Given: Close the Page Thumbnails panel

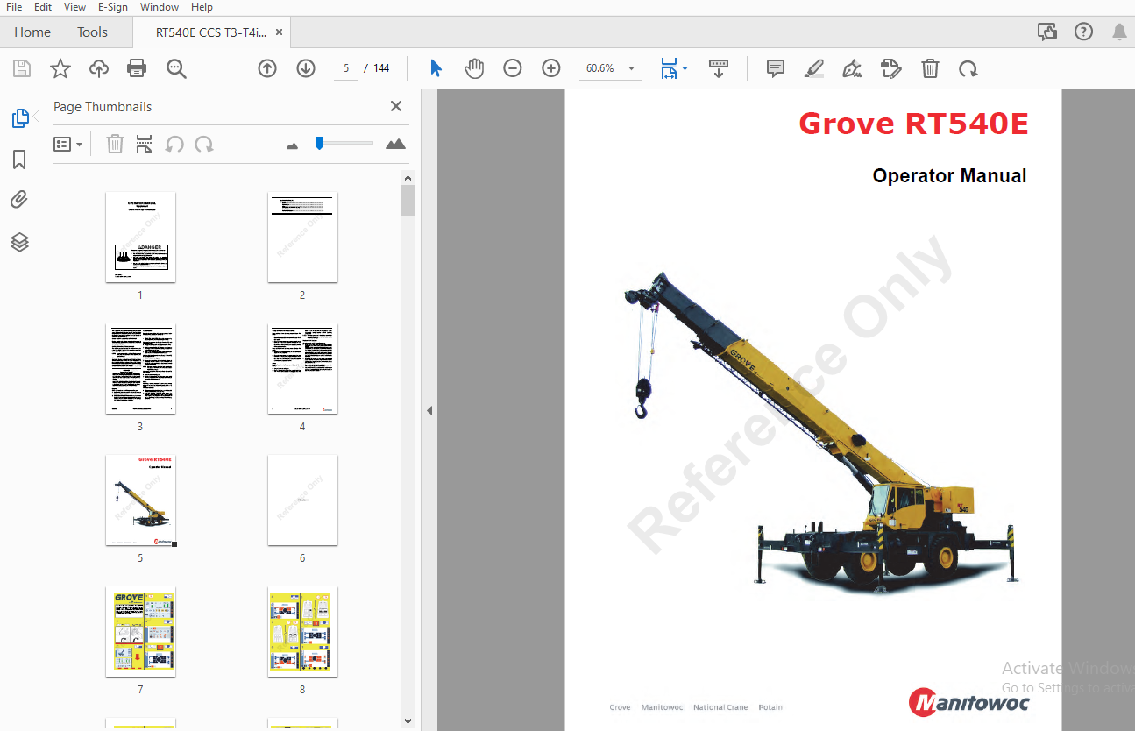Looking at the screenshot, I should click(x=396, y=106).
